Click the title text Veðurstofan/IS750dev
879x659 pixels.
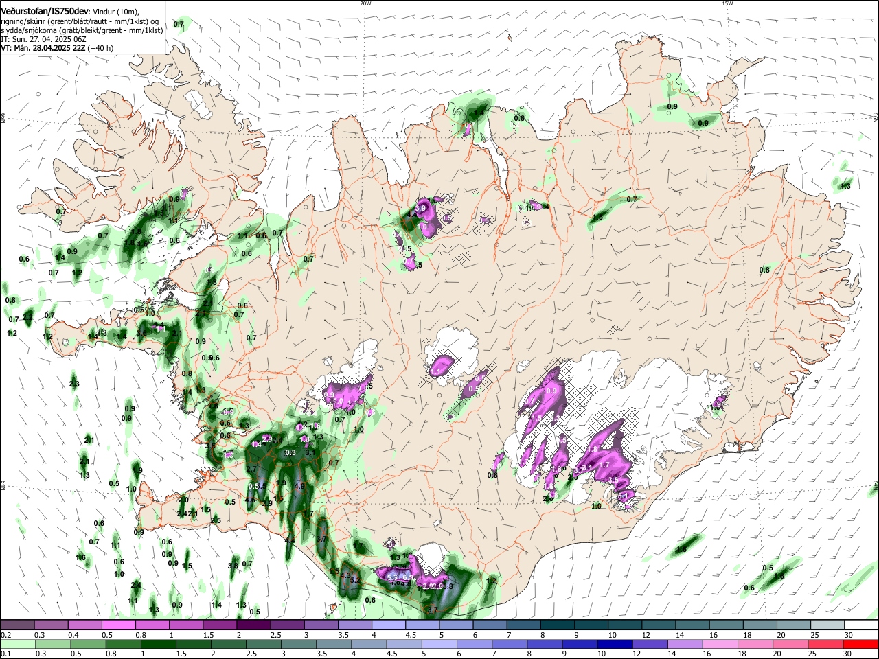point(45,10)
